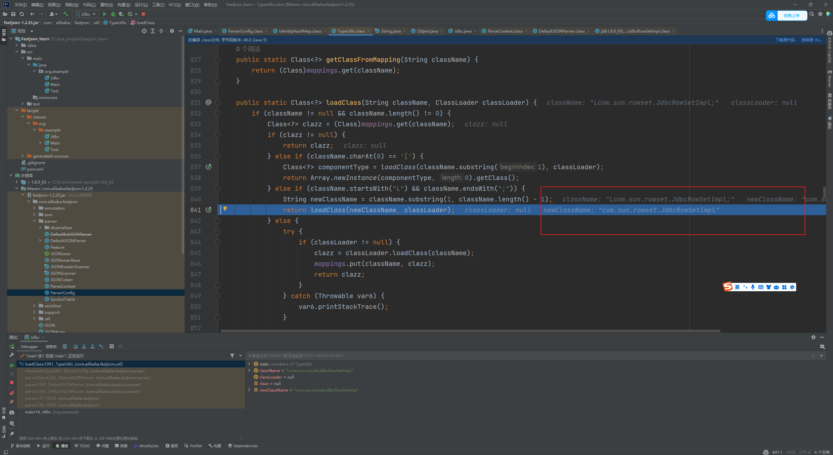Screen dimensions: 833x455
Task: Start debugging with the green bug icon
Action: coord(113,14)
